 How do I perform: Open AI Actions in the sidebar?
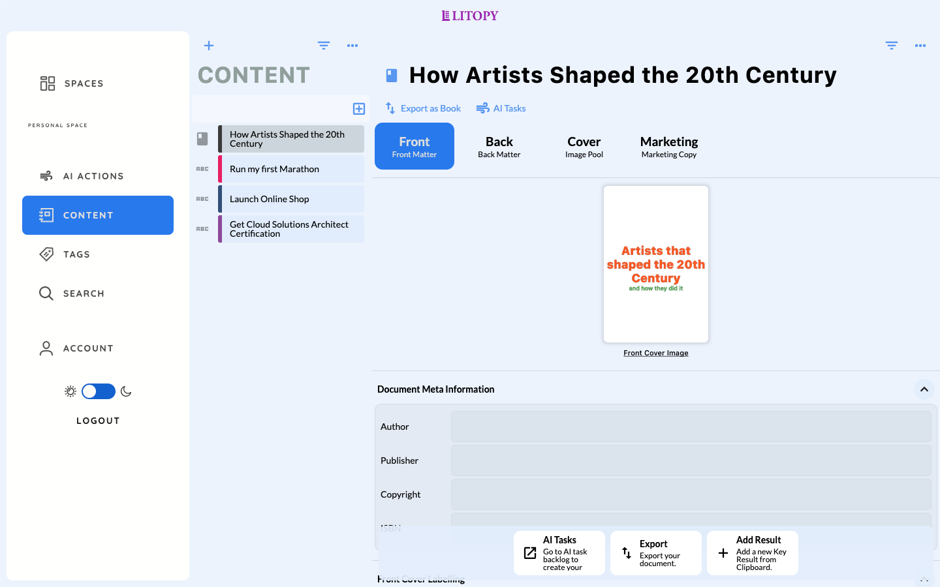pyautogui.click(x=93, y=176)
